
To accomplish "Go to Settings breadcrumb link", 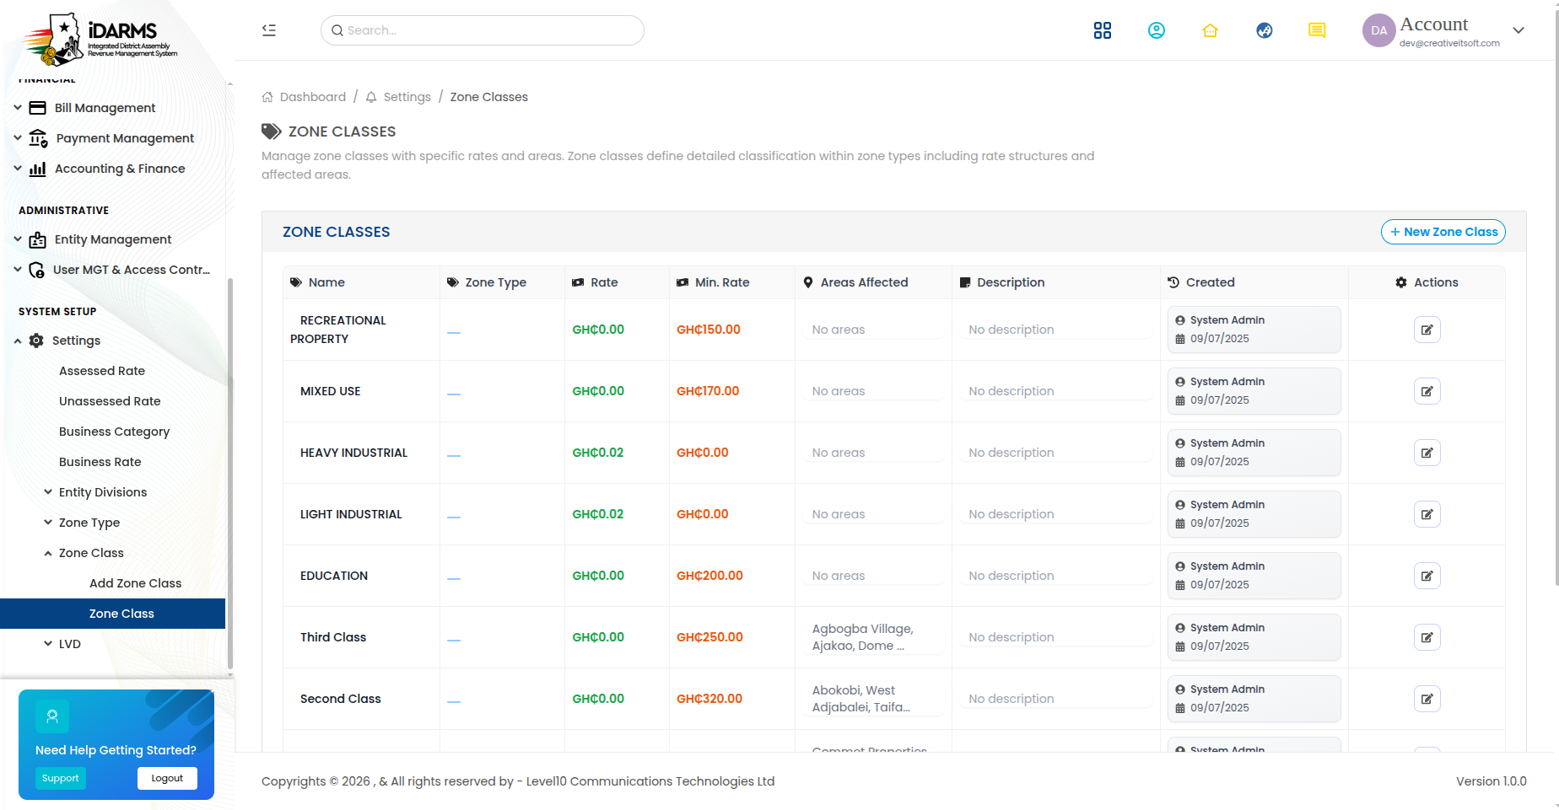I will (x=398, y=97).
